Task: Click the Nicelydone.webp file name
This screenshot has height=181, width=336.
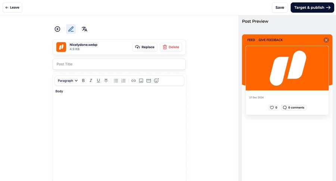Action: [83, 45]
